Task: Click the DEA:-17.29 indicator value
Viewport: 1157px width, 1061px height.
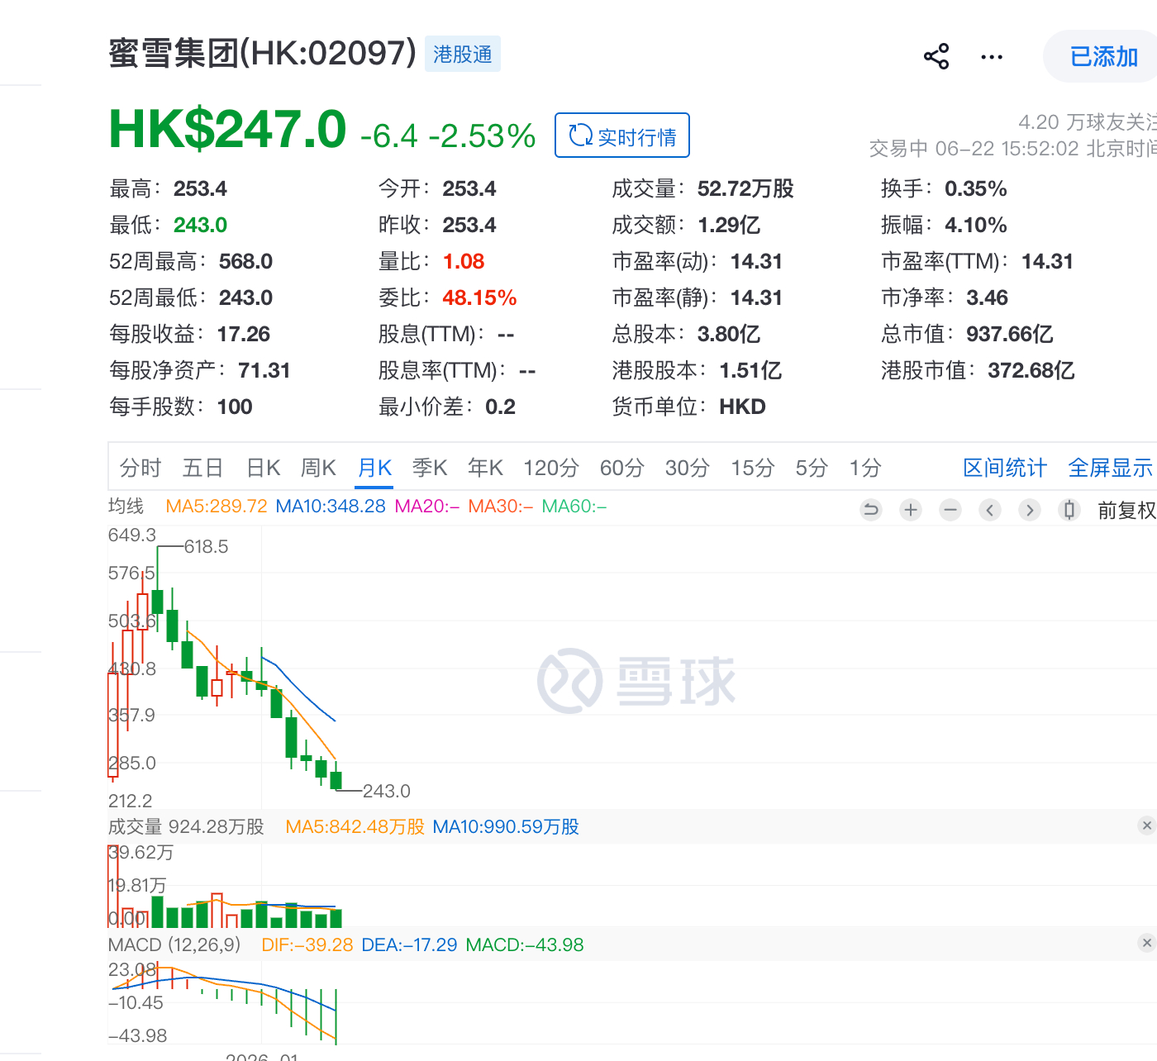Action: pyautogui.click(x=409, y=944)
